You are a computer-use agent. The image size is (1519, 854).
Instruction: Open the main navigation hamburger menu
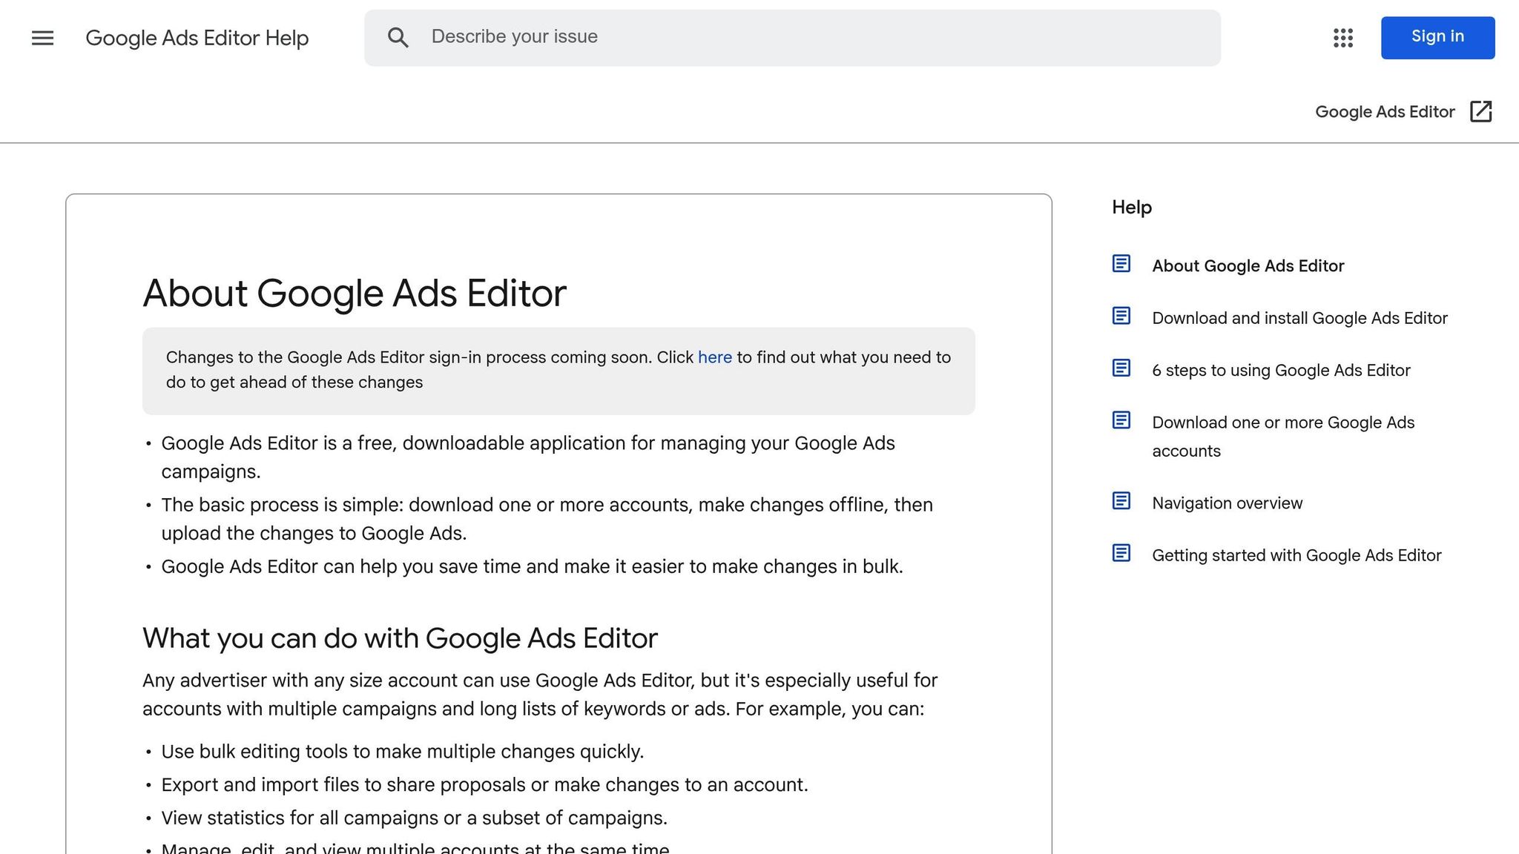(42, 38)
